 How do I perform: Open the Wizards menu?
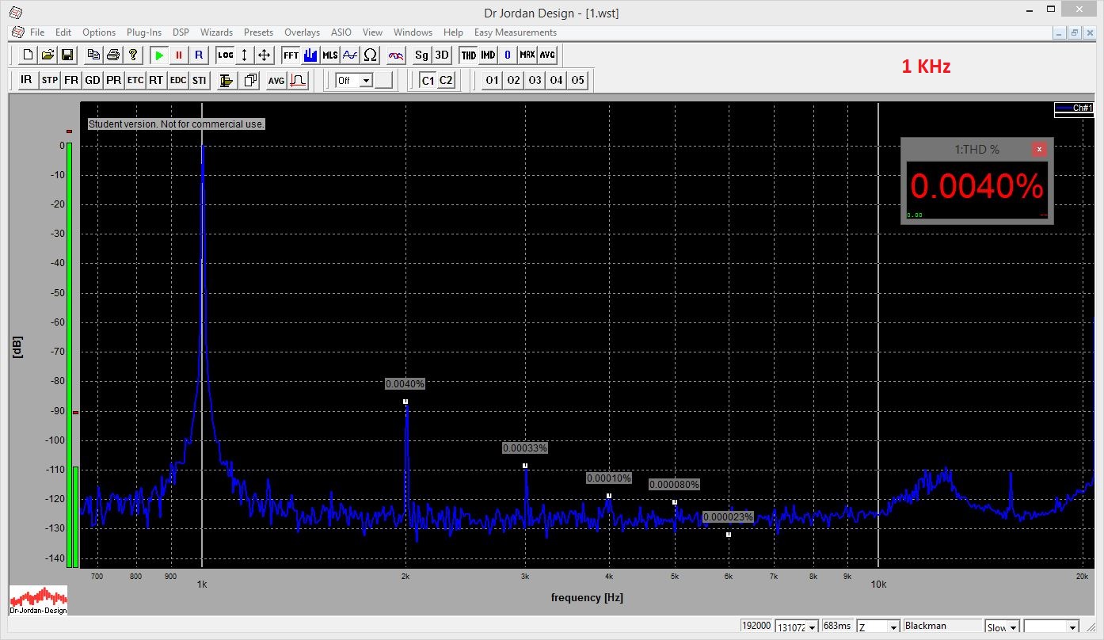coord(216,32)
